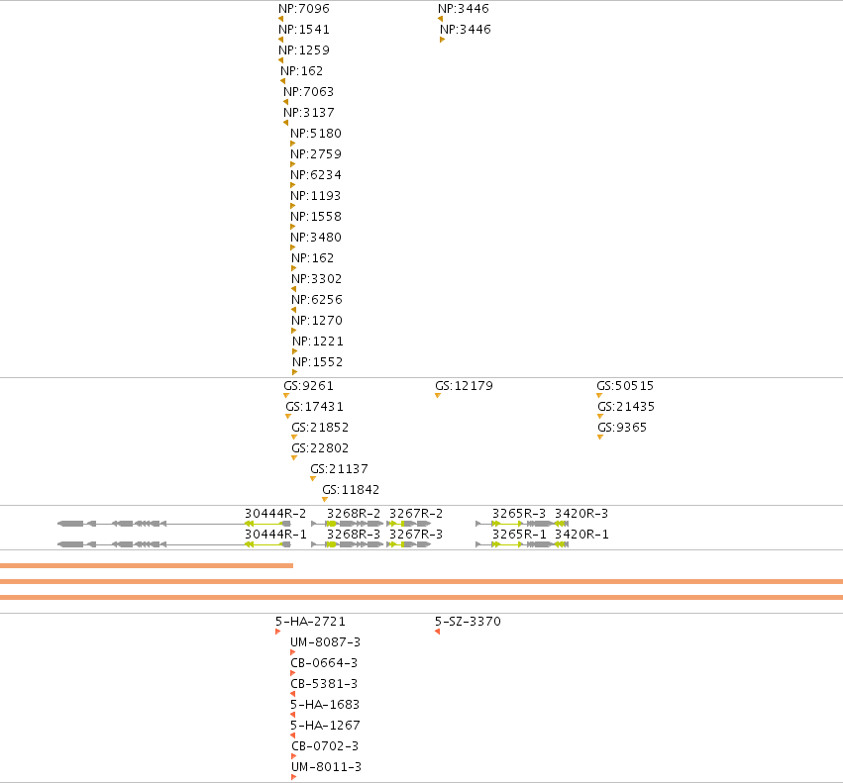
Task: Select the triangle glyph under NP:1193
Action: pyautogui.click(x=293, y=206)
